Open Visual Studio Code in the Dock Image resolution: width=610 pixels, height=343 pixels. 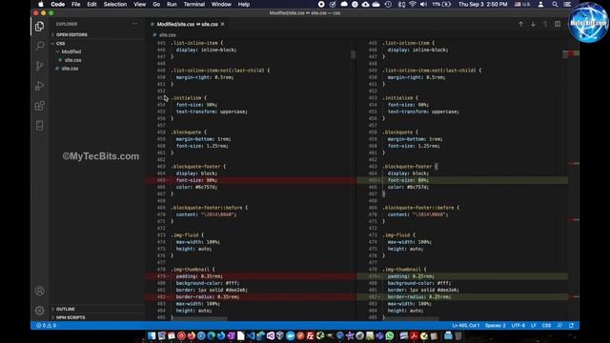[251, 335]
